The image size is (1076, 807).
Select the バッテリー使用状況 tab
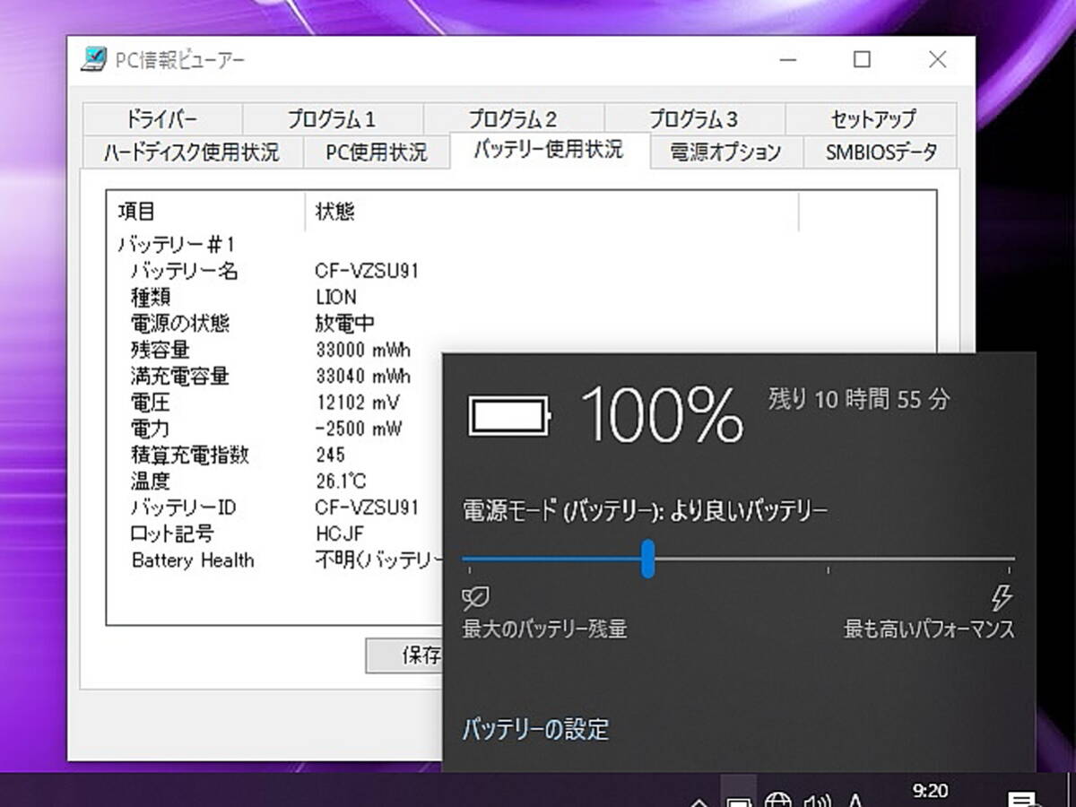click(549, 149)
